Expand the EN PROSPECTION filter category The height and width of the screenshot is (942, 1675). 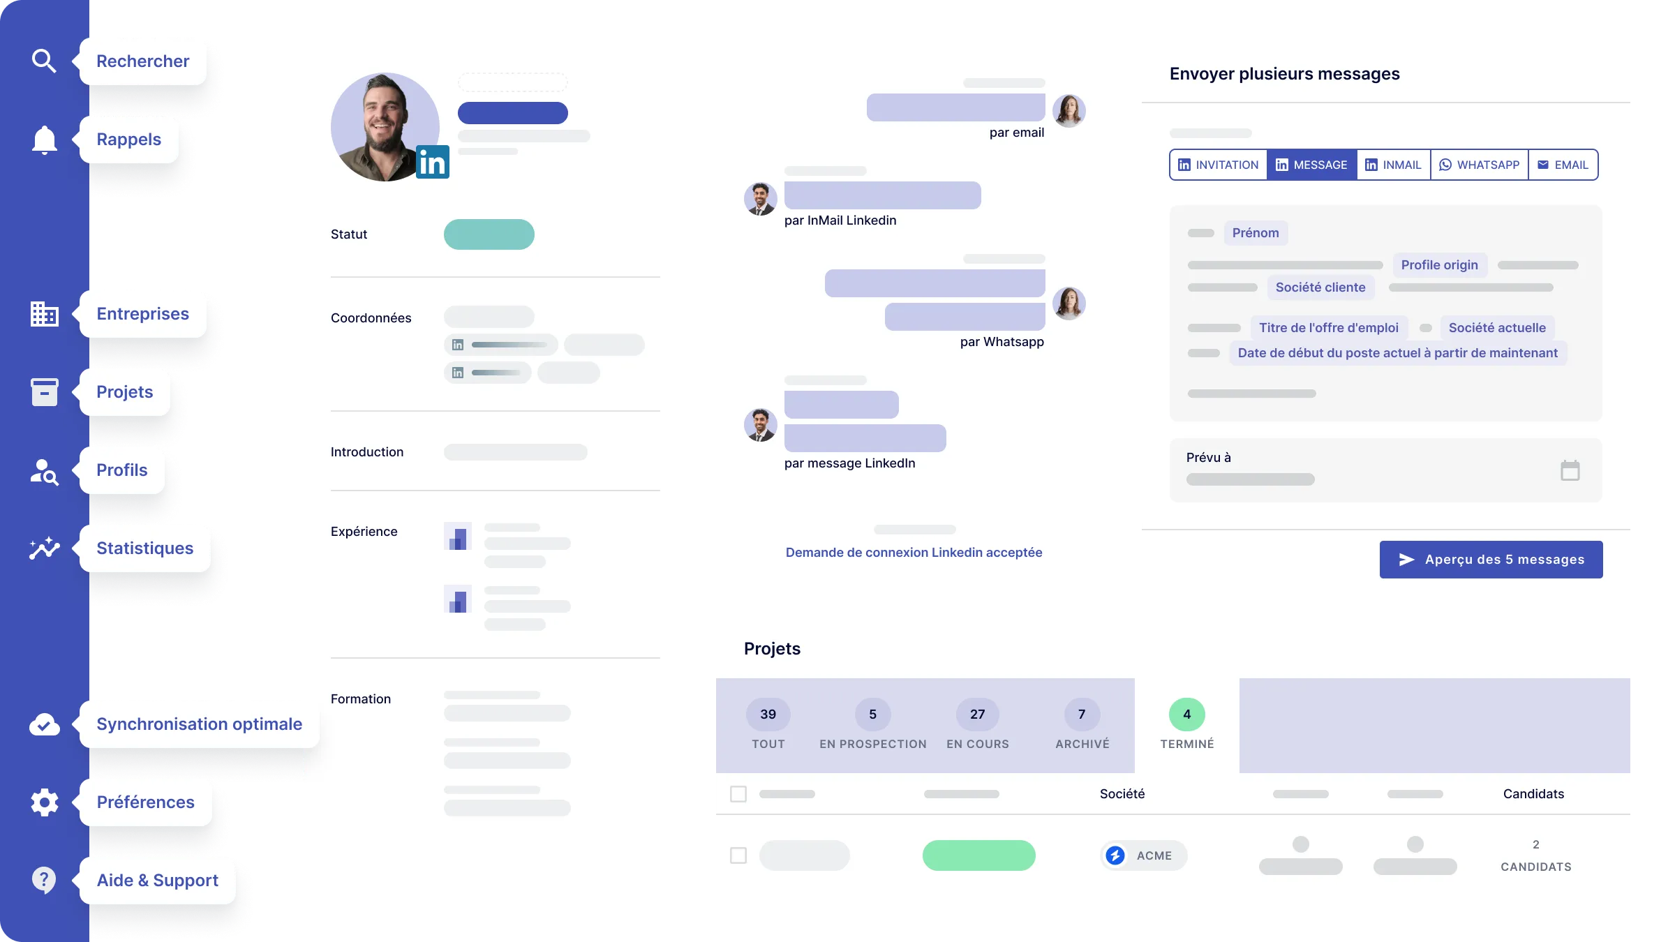pyautogui.click(x=872, y=726)
